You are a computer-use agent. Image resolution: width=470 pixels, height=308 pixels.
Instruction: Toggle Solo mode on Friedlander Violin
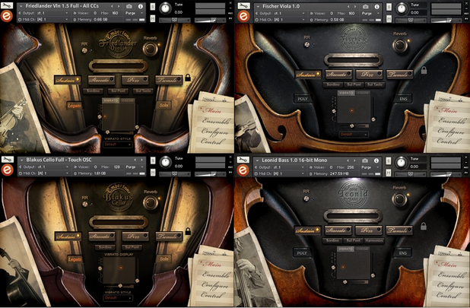pos(164,105)
